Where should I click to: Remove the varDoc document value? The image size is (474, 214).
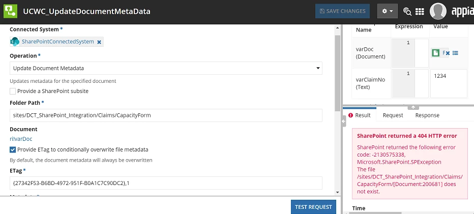(x=448, y=53)
